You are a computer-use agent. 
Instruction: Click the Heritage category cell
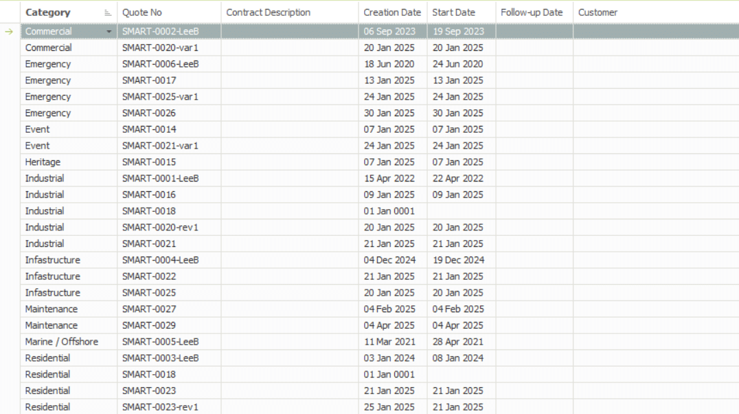(x=43, y=162)
